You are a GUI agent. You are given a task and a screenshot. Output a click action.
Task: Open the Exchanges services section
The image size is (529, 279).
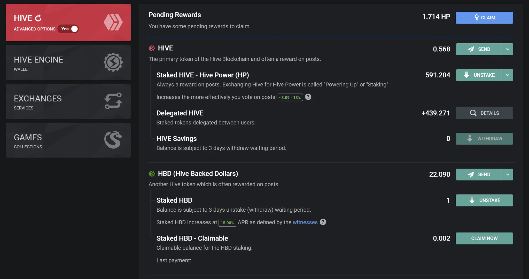[68, 101]
